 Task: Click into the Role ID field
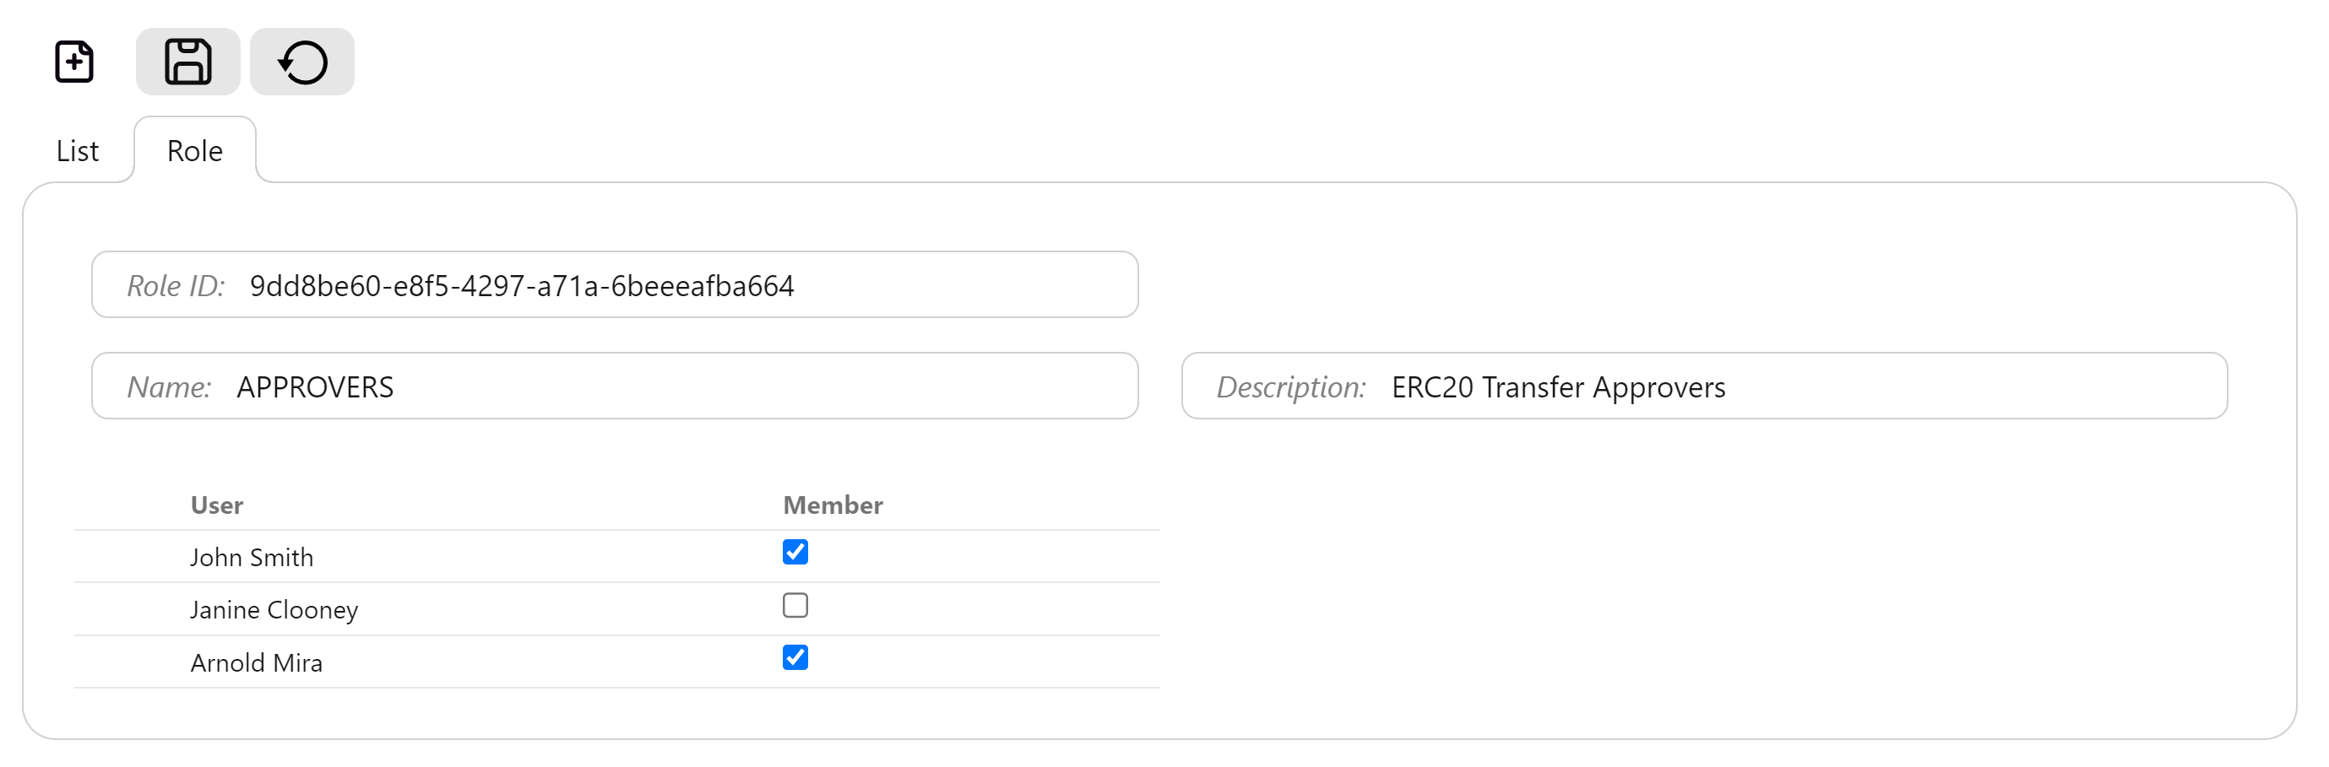[615, 284]
